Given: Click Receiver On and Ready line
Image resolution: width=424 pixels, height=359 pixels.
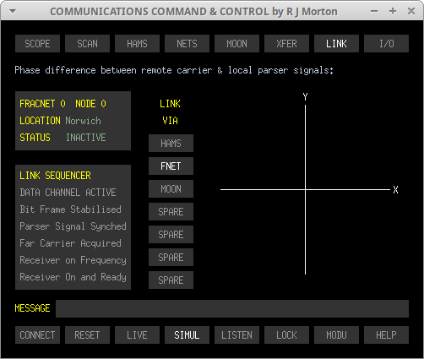Looking at the screenshot, I should (x=73, y=277).
